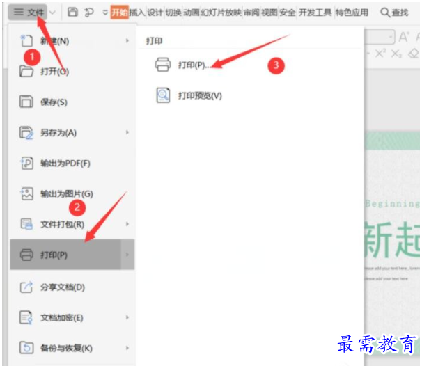The image size is (422, 366).
Task: Expand the 新建(N) submenu arrow
Action: (127, 40)
